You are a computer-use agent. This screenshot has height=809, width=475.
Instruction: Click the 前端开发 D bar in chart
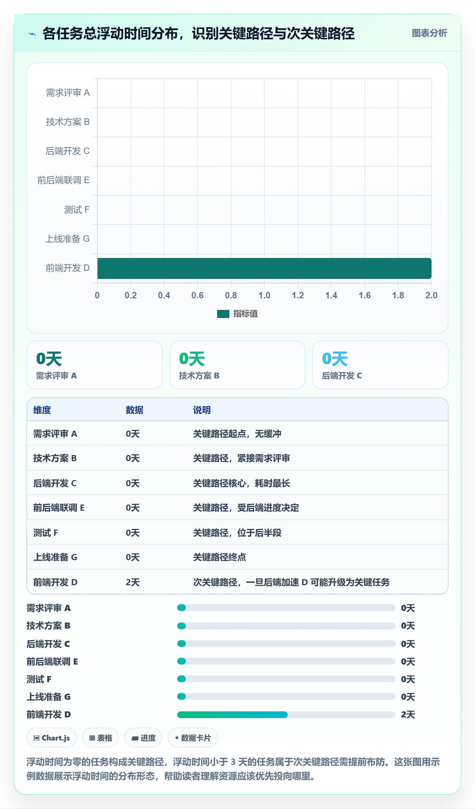point(264,268)
